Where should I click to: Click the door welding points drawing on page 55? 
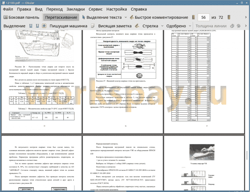[x=44, y=45]
